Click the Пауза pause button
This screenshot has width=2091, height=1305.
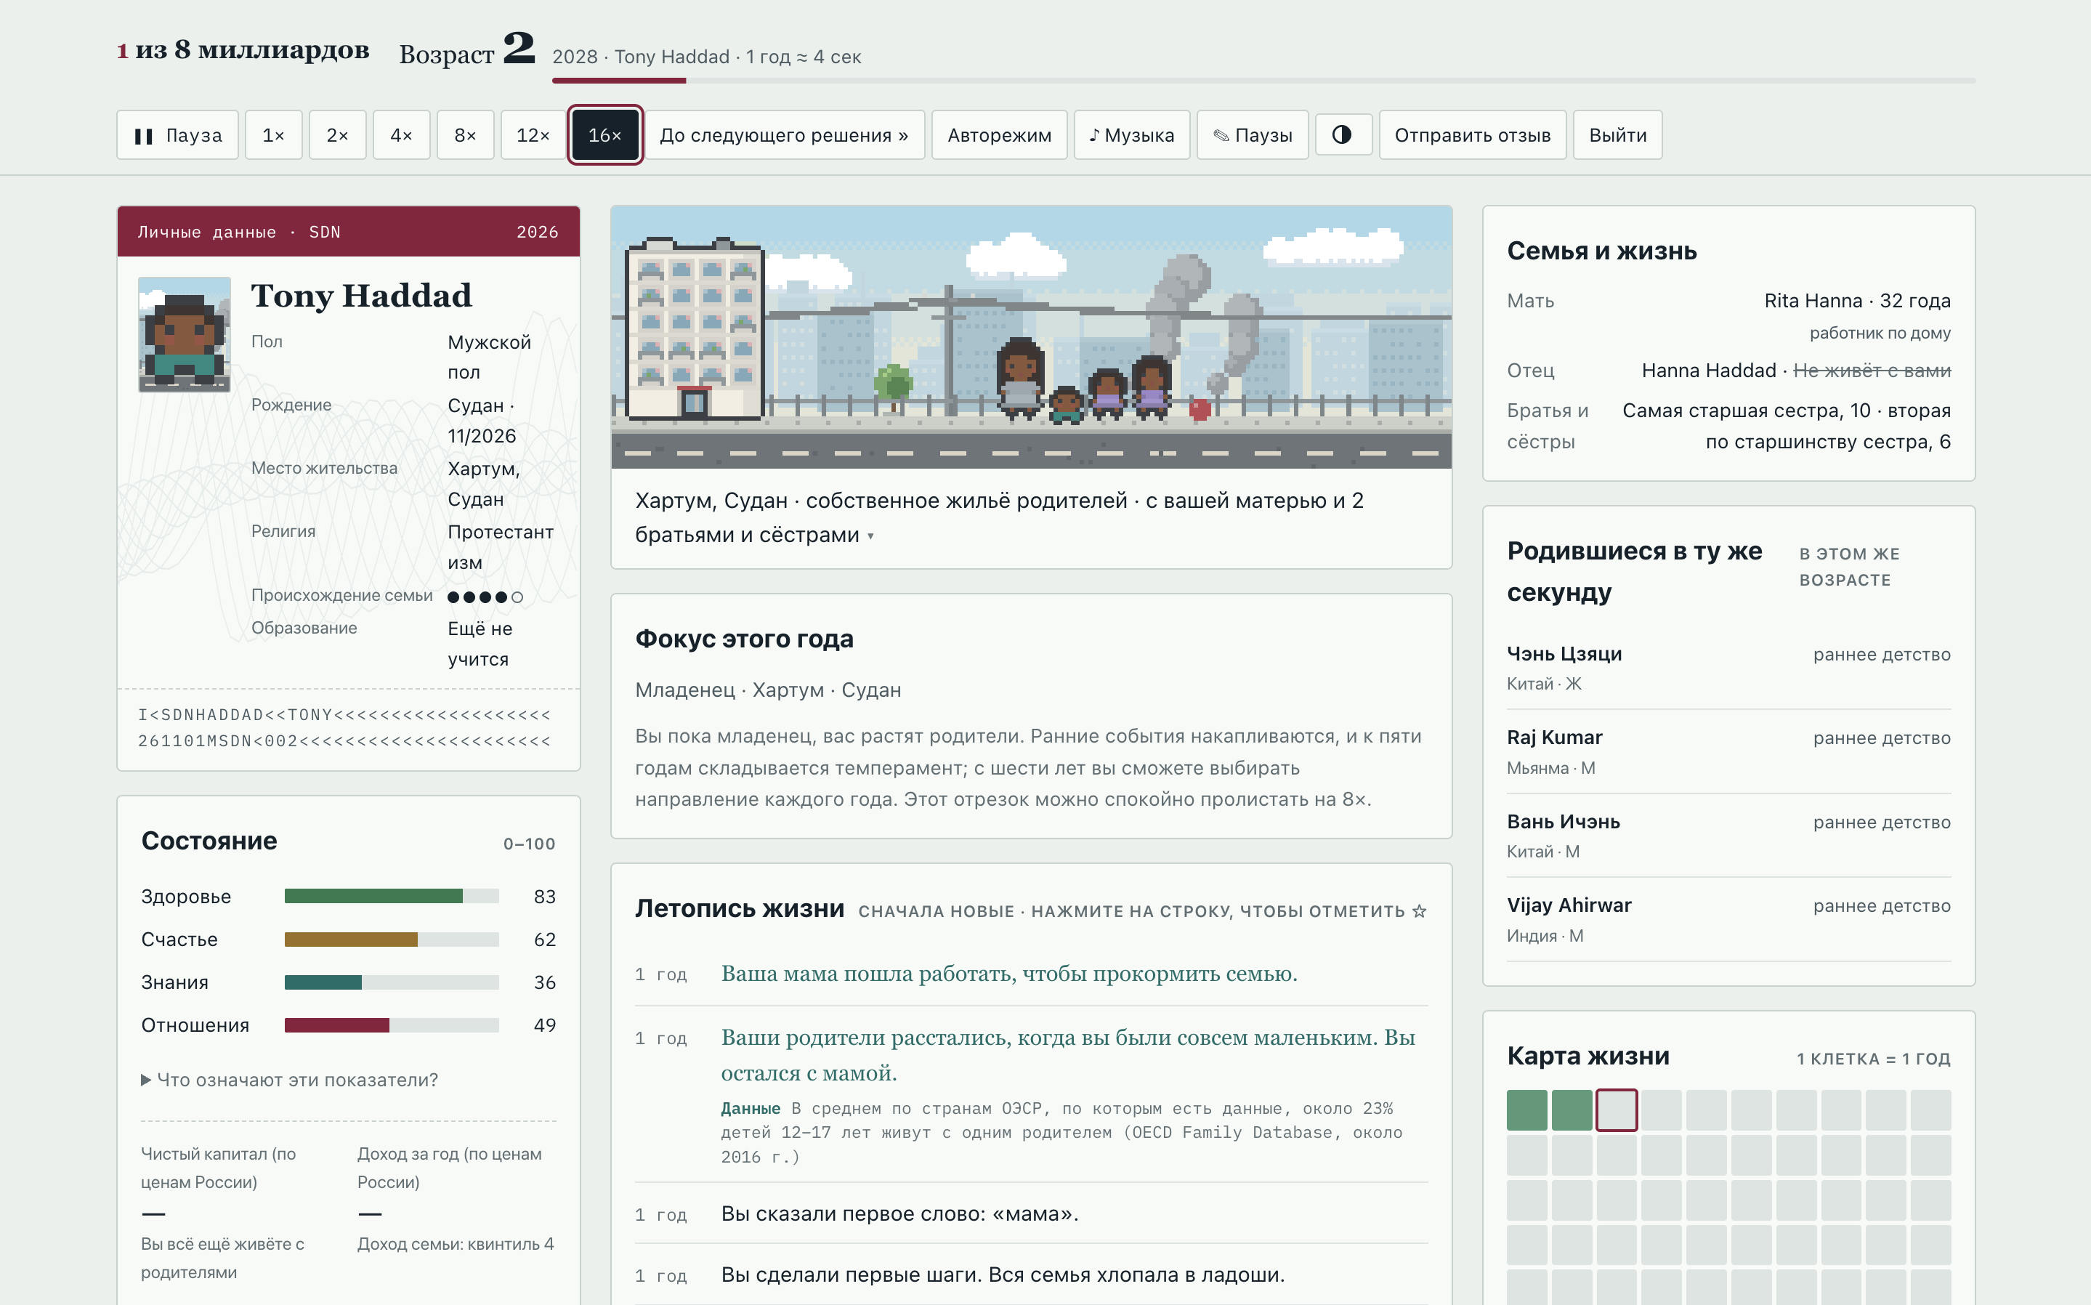tap(177, 134)
